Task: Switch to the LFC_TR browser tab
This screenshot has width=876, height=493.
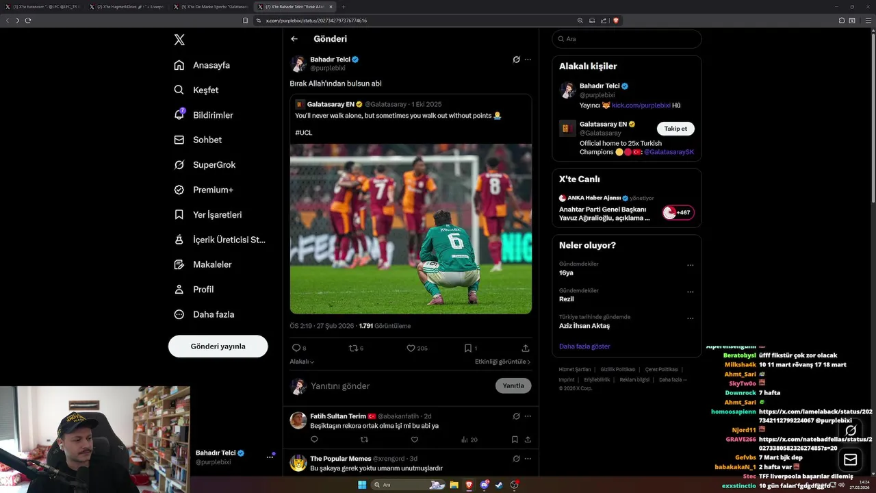Action: click(x=44, y=6)
